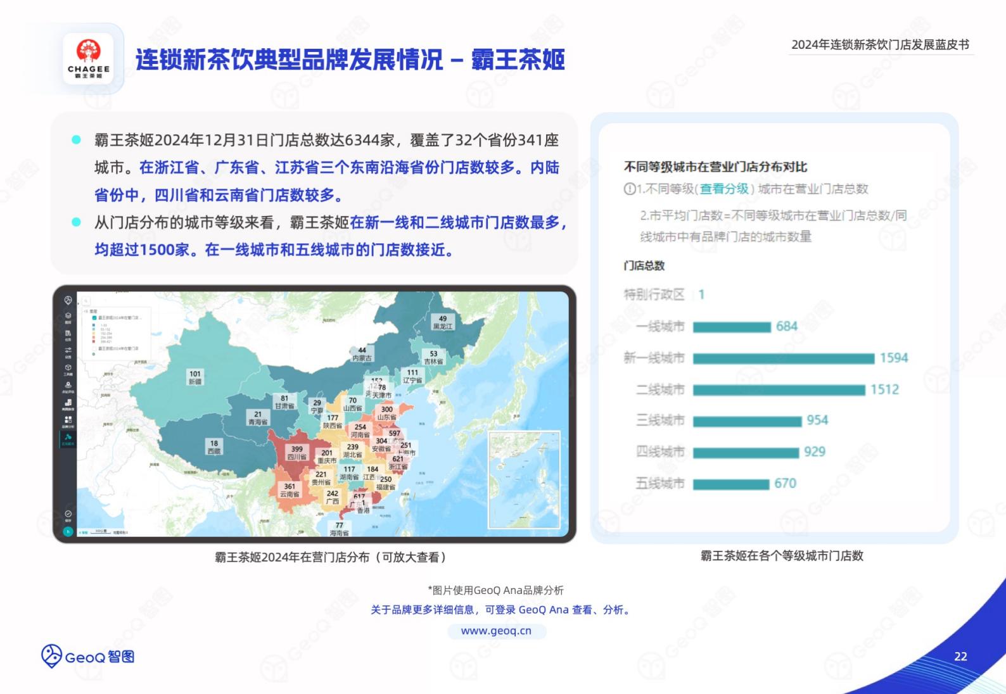Click the yellow middle-range legend swatch
Screen dimensions: 1006x694
[94, 333]
